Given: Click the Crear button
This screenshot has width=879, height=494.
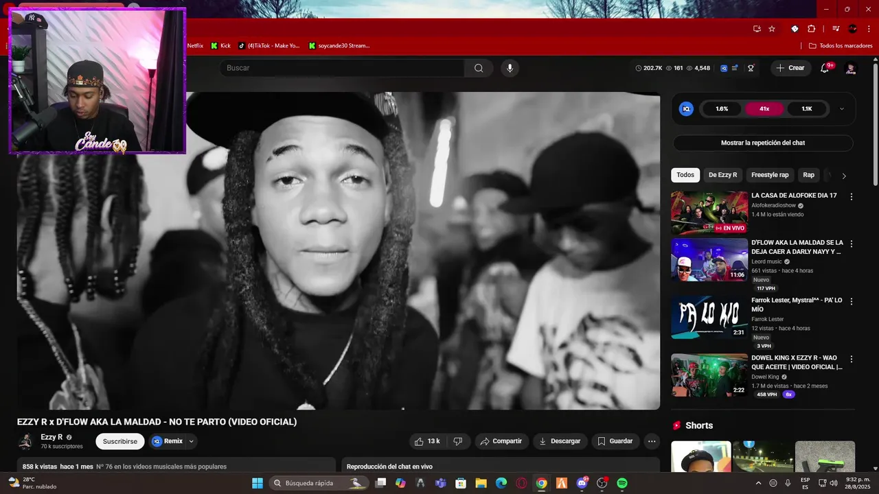Looking at the screenshot, I should pyautogui.click(x=790, y=68).
